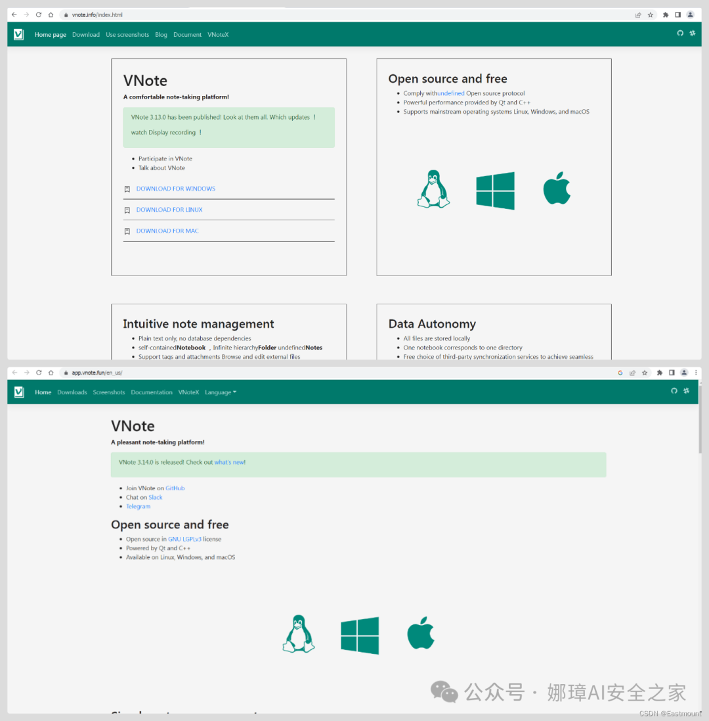Viewport: 709px width, 721px height.
Task: Click Windows logo on app.vnote.fun page
Action: click(360, 636)
